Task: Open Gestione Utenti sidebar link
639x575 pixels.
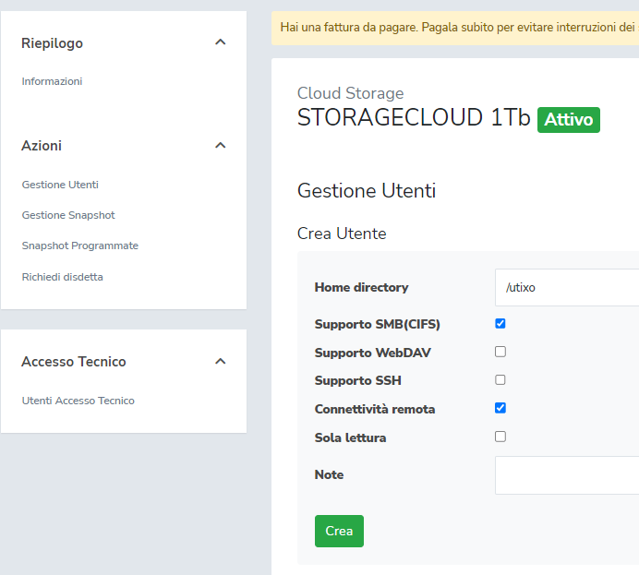Action: coord(60,185)
